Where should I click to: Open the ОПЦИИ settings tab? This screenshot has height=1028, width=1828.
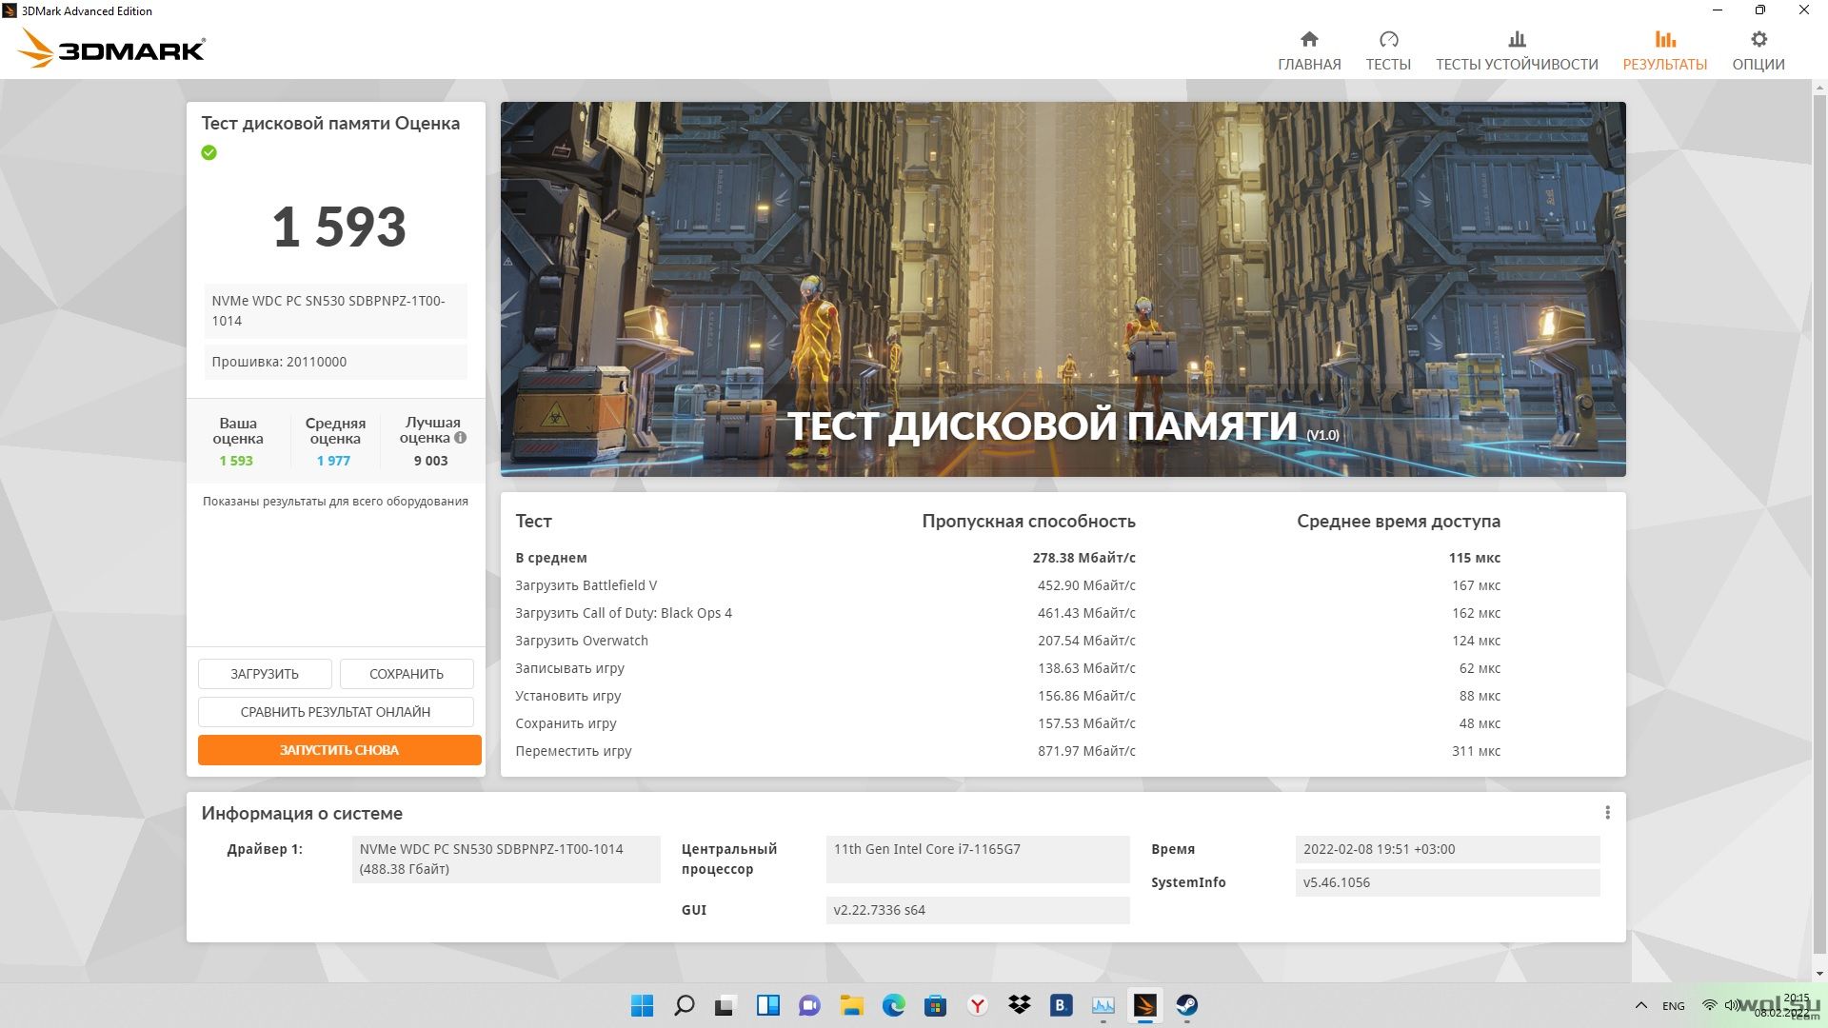coord(1758,50)
